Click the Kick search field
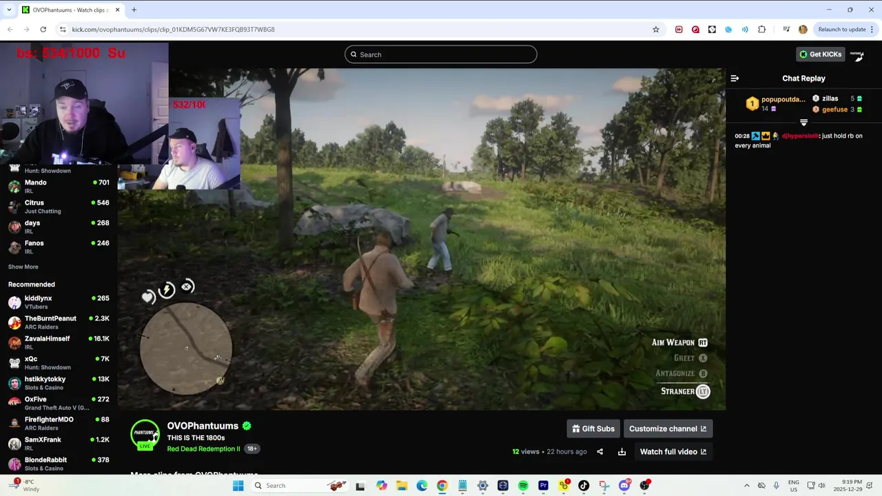 click(441, 54)
